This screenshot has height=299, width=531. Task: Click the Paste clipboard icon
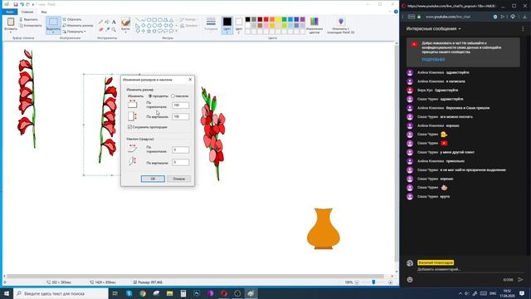11,22
